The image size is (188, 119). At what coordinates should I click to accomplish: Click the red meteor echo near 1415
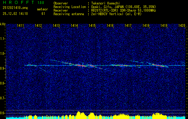tap(92, 65)
